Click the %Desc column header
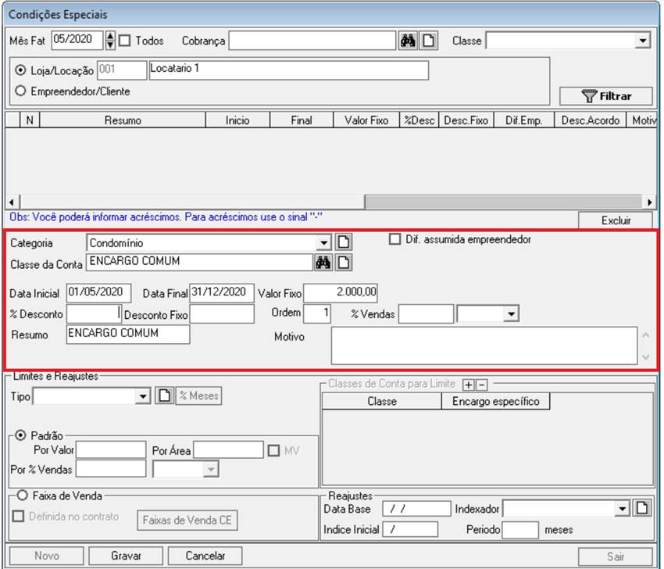The image size is (664, 569). 419,120
